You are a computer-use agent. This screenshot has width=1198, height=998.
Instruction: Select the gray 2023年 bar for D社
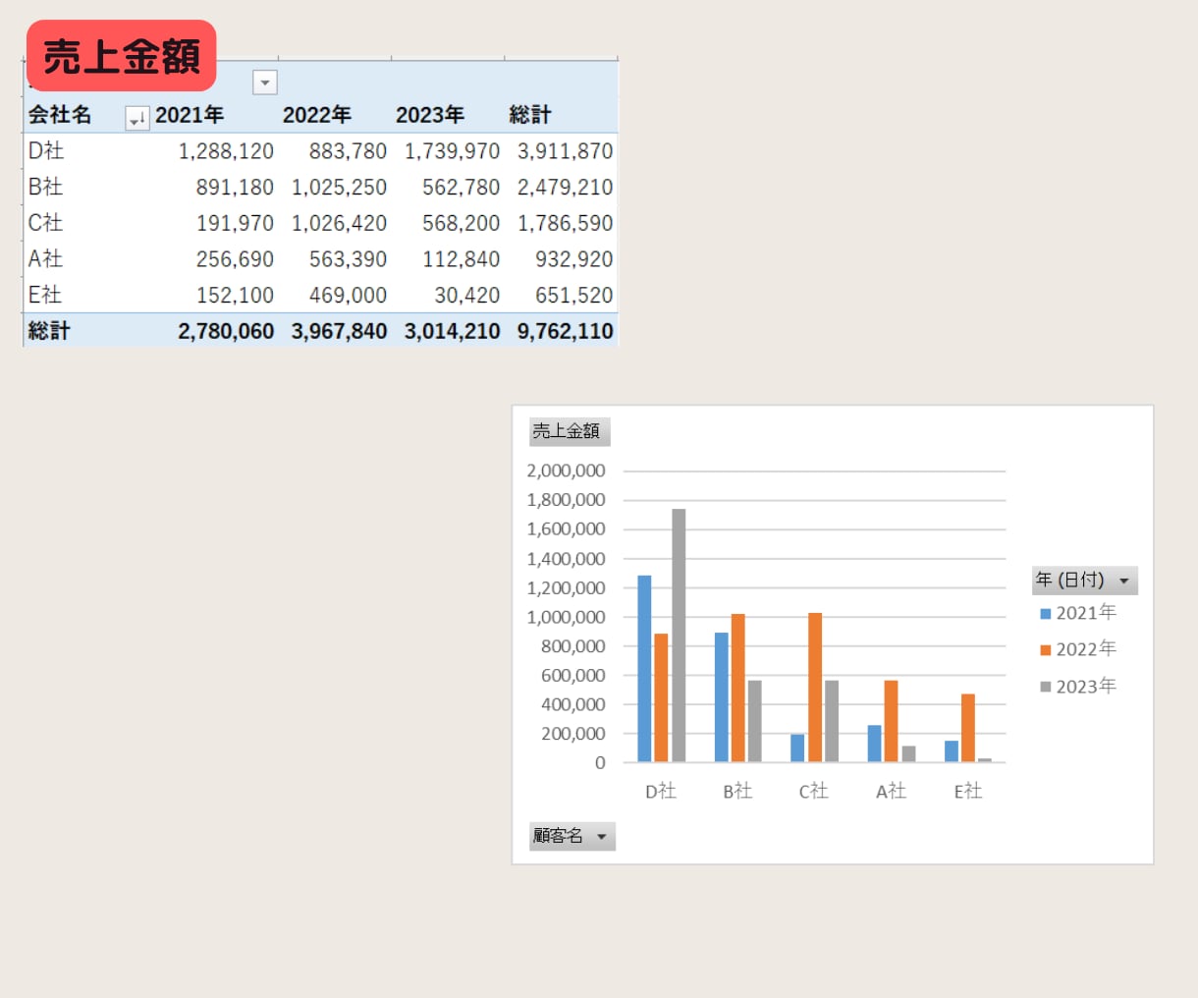pyautogui.click(x=679, y=636)
